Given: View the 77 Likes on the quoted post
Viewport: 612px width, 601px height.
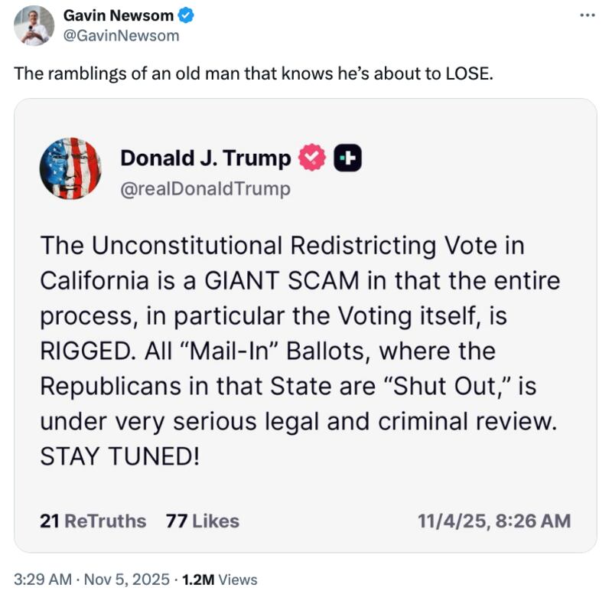Looking at the screenshot, I should 204,521.
